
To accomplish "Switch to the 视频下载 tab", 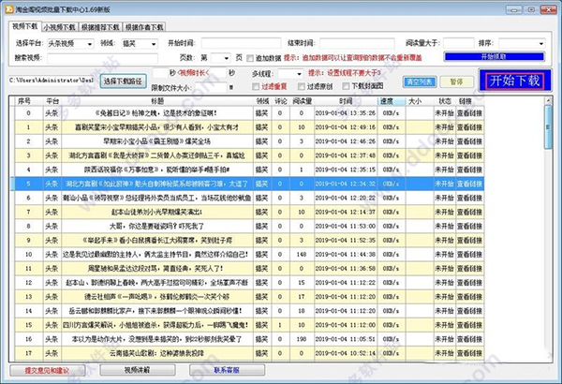I will point(24,26).
